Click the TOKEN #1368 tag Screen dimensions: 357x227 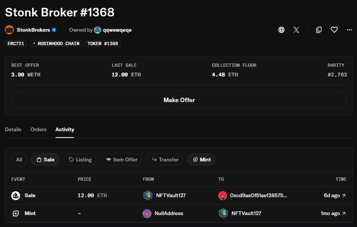(103, 44)
